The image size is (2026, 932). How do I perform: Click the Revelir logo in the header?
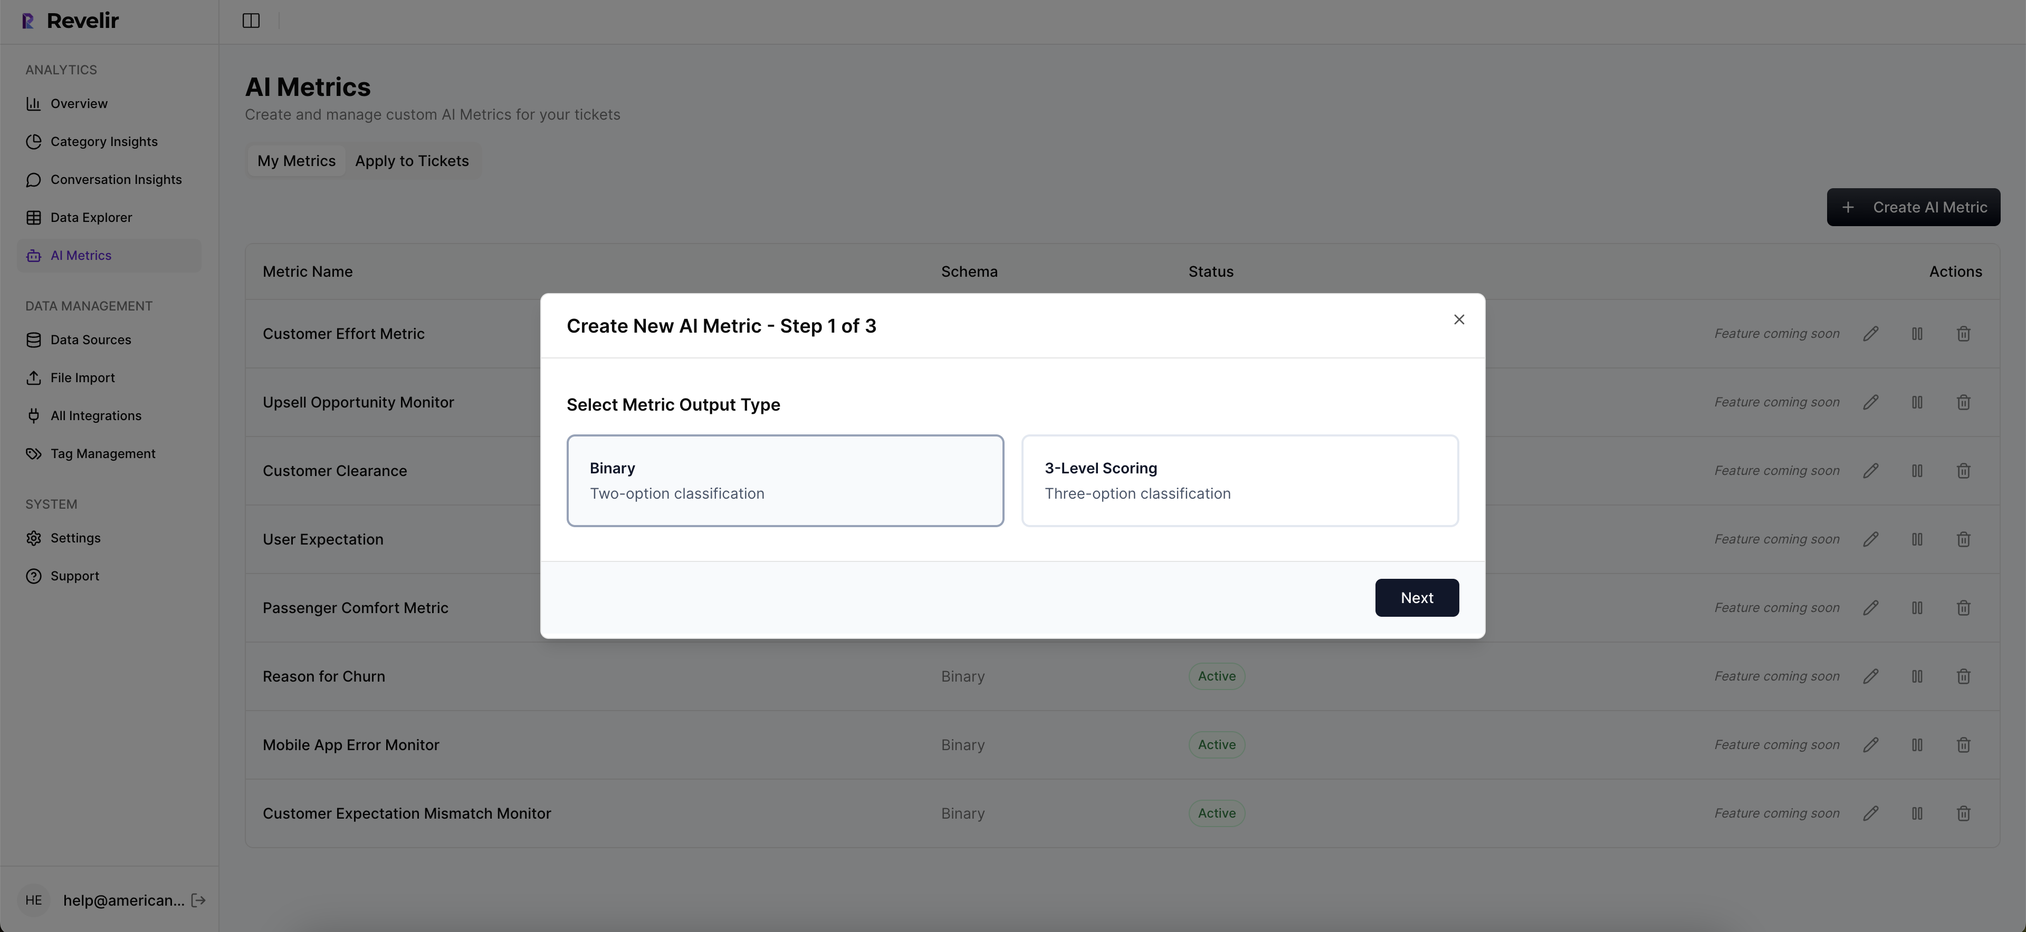[69, 21]
